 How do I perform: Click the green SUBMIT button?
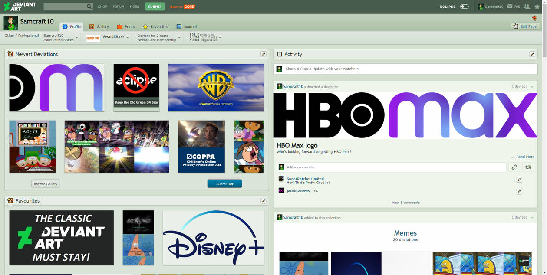pos(155,7)
